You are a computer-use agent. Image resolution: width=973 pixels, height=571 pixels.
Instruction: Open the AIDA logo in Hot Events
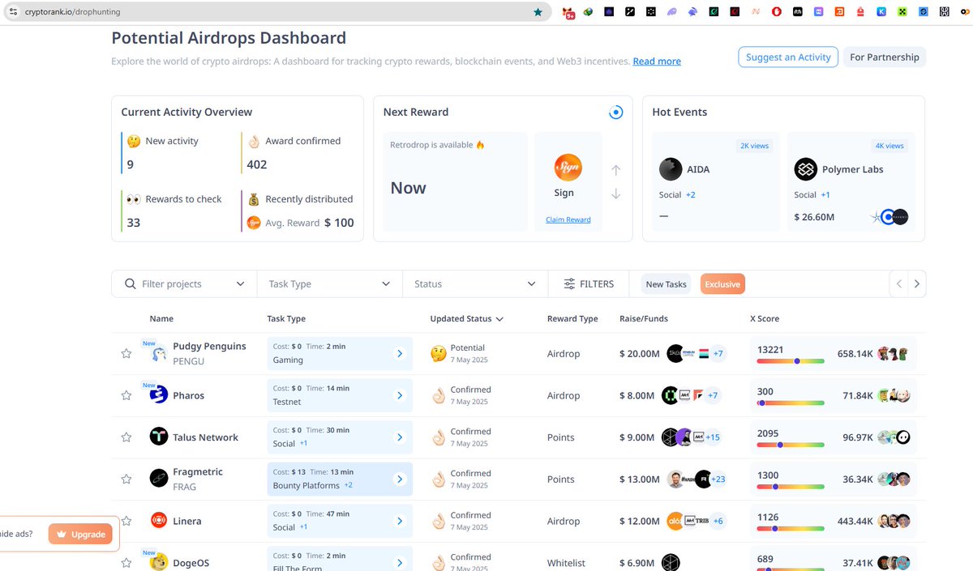(x=671, y=169)
